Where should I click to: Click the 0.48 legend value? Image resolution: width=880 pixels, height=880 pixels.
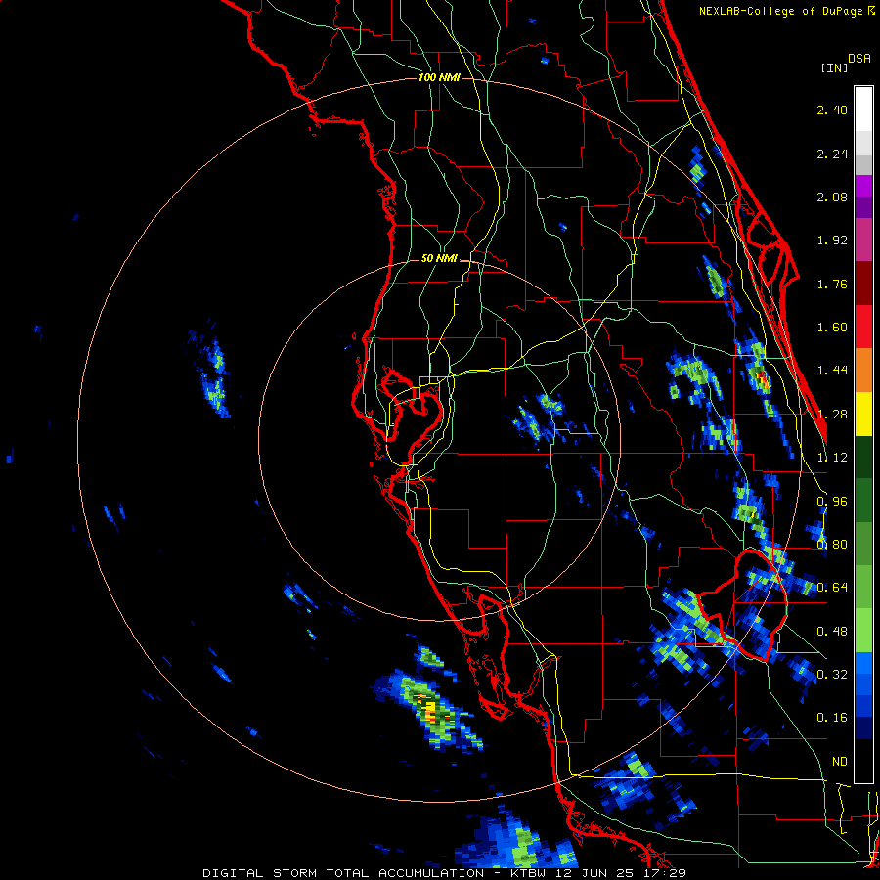pyautogui.click(x=832, y=632)
